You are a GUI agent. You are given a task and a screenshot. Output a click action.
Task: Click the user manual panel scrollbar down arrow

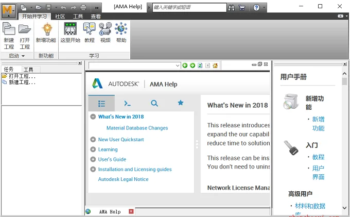coord(344,208)
